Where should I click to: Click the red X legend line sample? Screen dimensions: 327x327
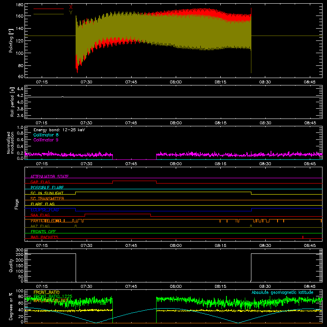click(49, 9)
